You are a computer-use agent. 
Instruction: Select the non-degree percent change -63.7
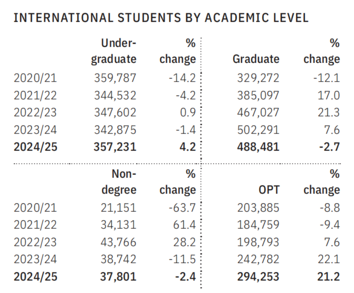click(x=181, y=208)
